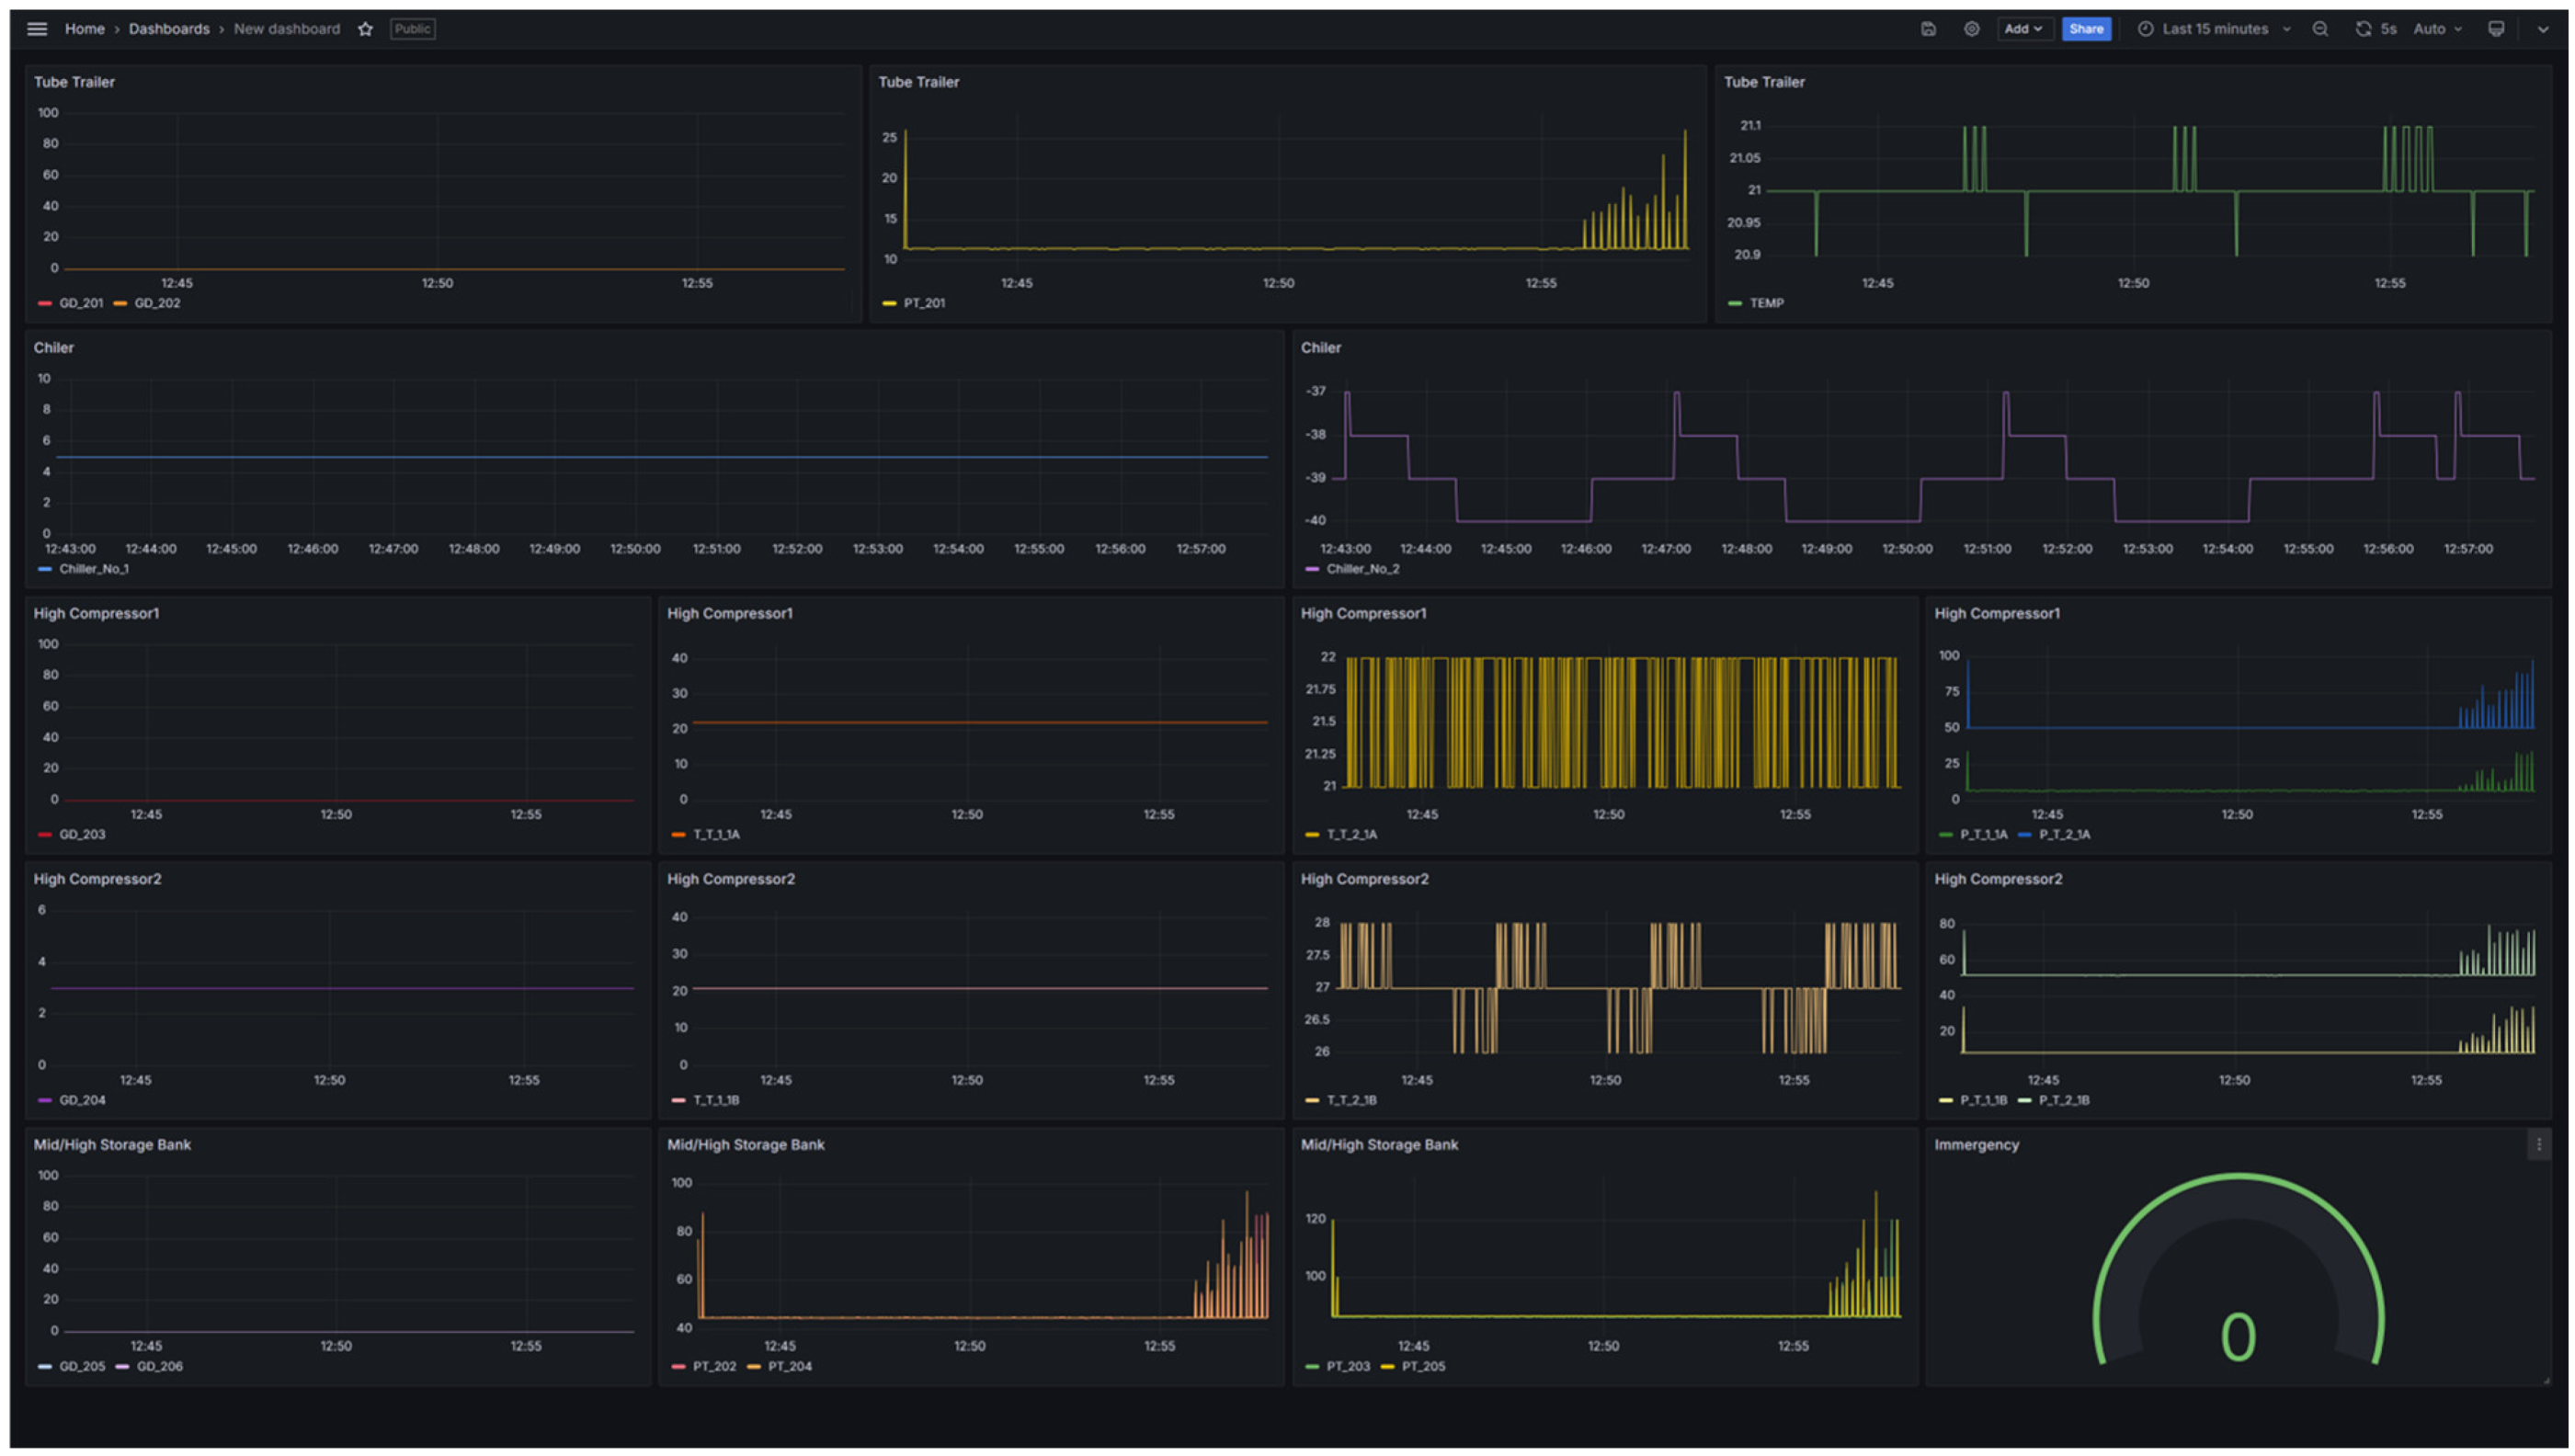Viewport: 2575px width, 1456px height.
Task: Click the zoom out time range icon
Action: coord(2320,29)
